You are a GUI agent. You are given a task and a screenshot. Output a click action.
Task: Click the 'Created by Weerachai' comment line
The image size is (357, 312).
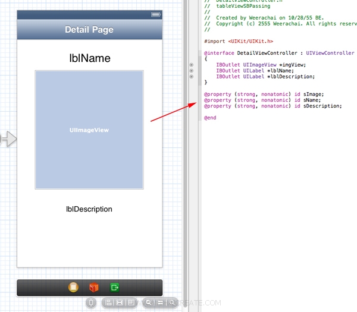pyautogui.click(x=264, y=18)
